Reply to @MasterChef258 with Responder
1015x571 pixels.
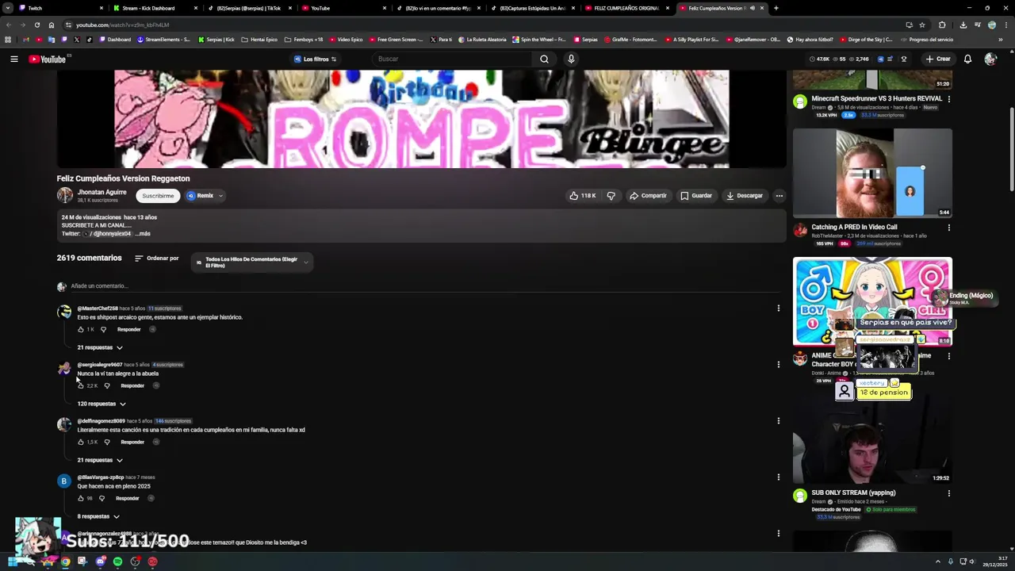click(129, 329)
